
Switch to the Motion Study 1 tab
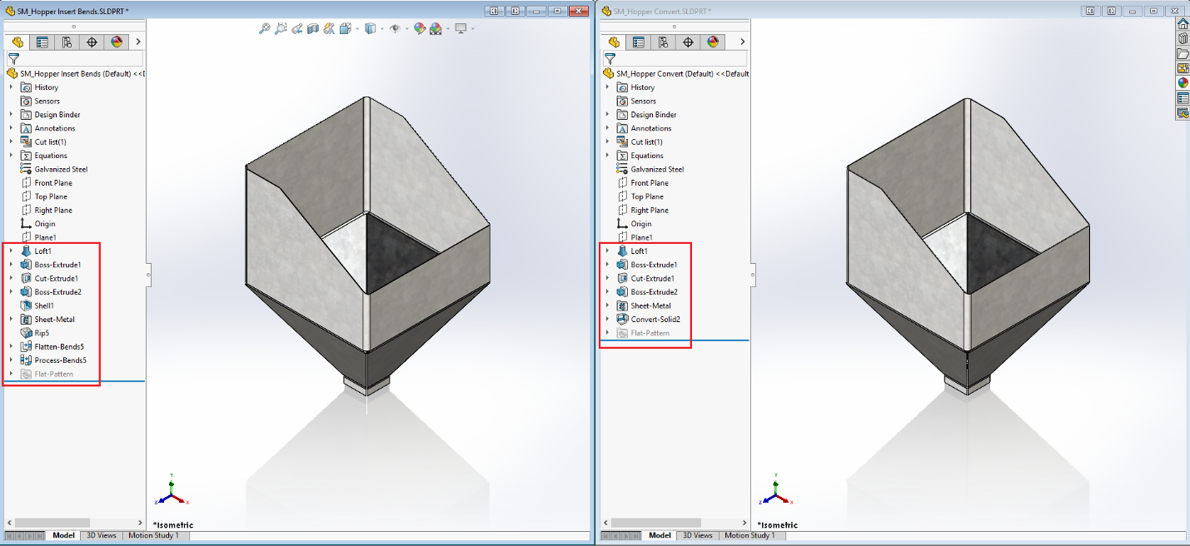[x=153, y=535]
